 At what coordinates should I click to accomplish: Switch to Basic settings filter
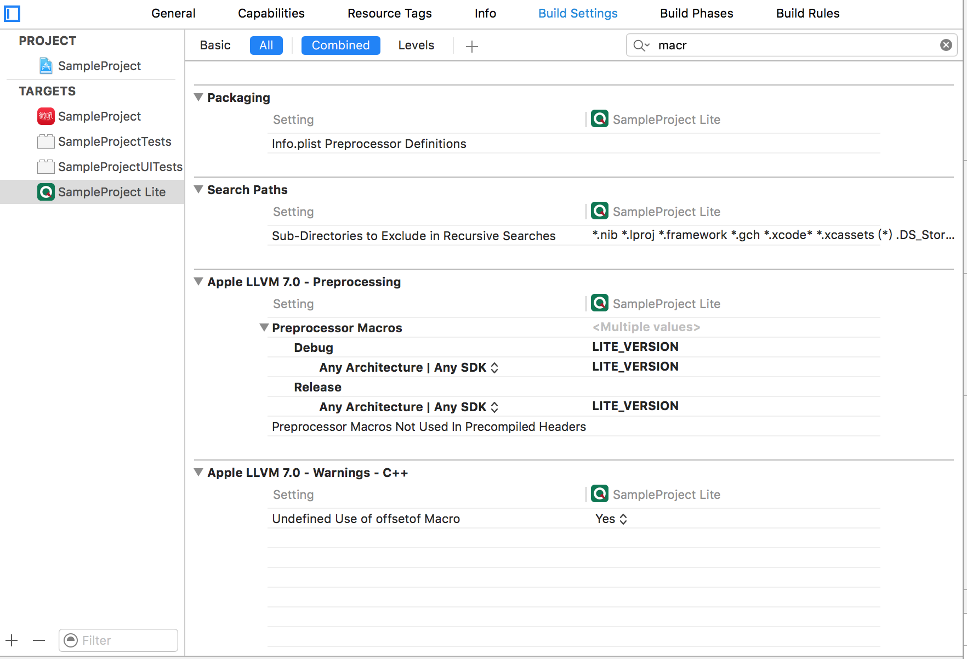pyautogui.click(x=215, y=46)
